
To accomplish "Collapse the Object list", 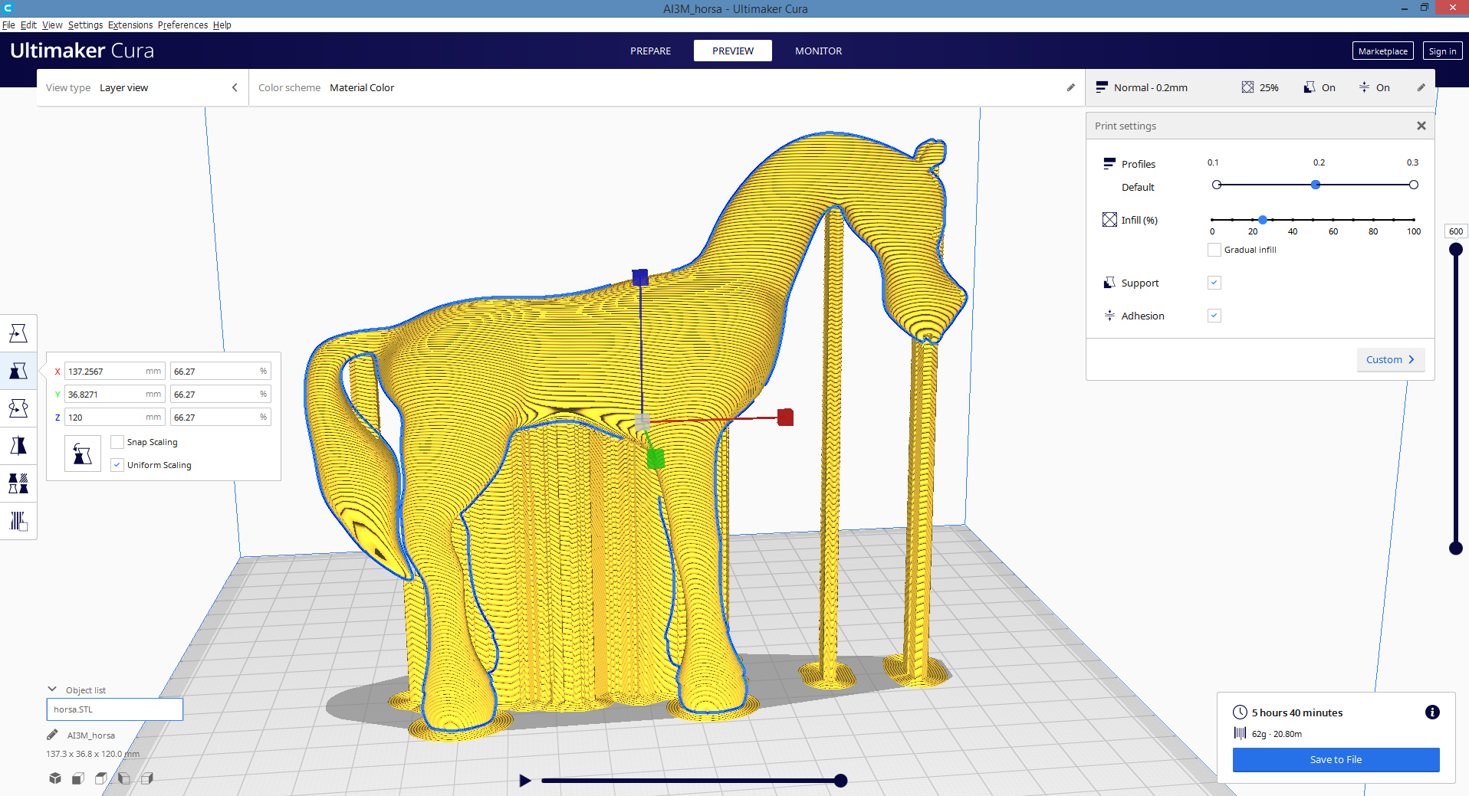I will 51,688.
